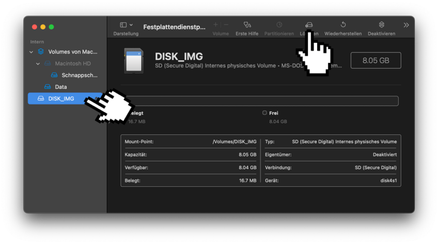Click the add volume plus icon

pos(215,25)
